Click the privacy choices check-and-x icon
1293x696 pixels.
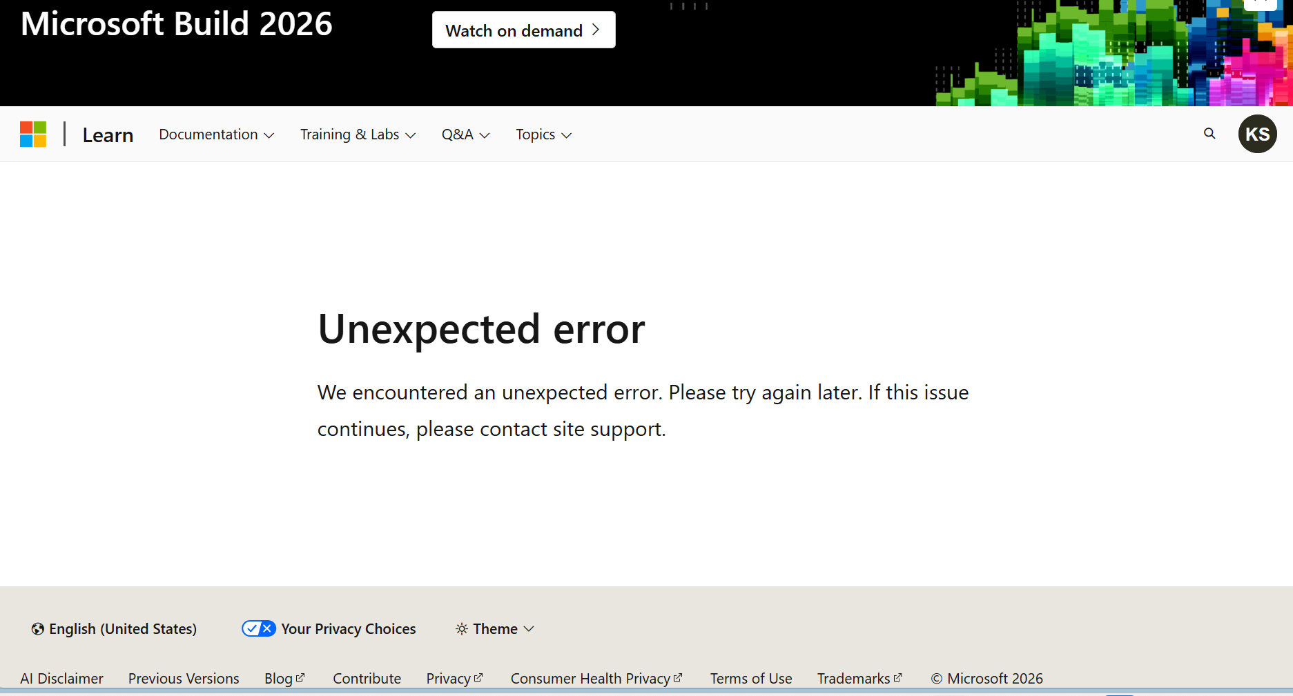[x=259, y=628]
